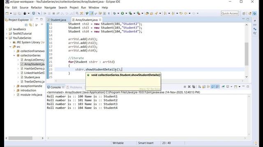Click the New file toolbar icon
The width and height of the screenshot is (263, 147).
pos(7,13)
